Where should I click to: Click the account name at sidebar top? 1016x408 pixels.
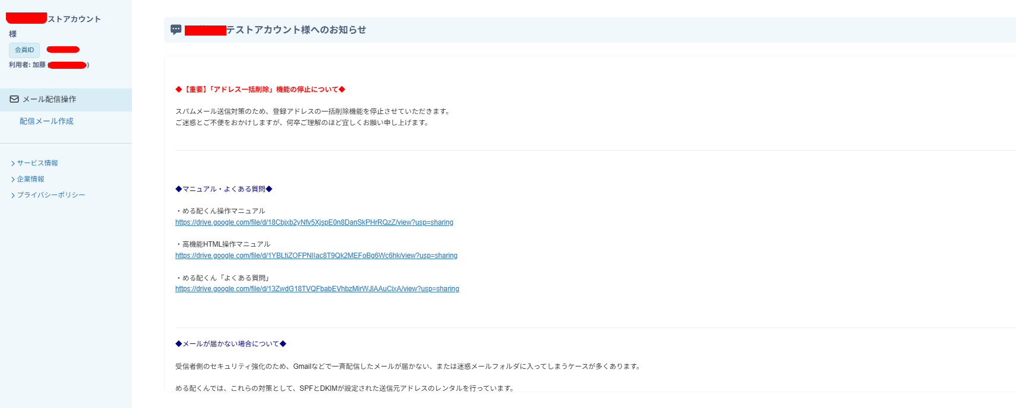(x=74, y=20)
